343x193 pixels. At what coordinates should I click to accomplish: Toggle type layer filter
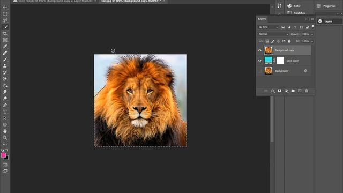[x=295, y=27]
